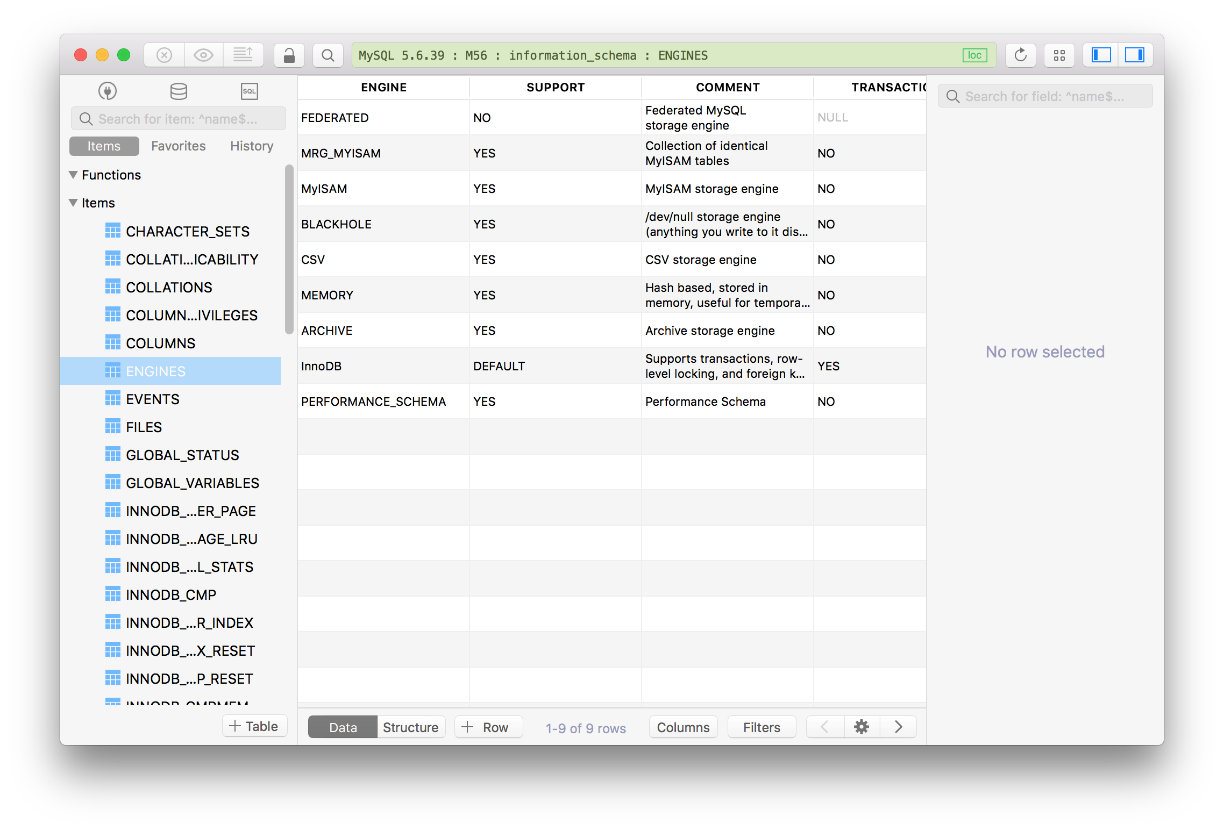Screen dimensions: 1224x831
Task: Go to next page arrow
Action: pyautogui.click(x=898, y=727)
